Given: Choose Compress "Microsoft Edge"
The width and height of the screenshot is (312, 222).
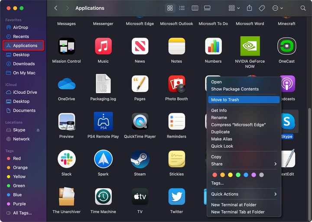Looking at the screenshot, I should coord(244,125).
